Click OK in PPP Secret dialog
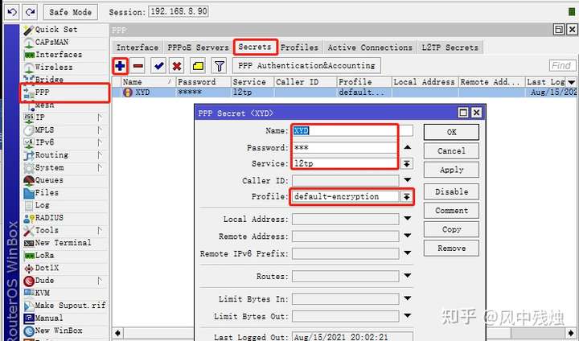Screen dimensions: 579x341 click(451, 132)
